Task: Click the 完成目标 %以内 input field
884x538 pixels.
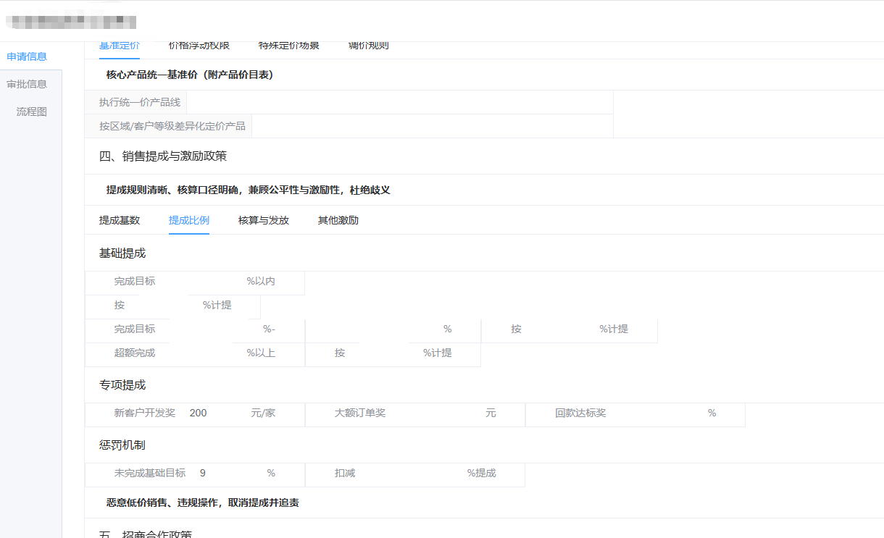Action: [200, 281]
